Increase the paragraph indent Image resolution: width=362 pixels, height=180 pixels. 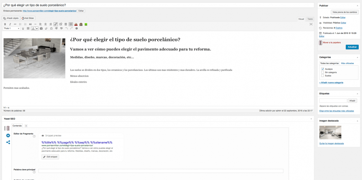pos(62,28)
